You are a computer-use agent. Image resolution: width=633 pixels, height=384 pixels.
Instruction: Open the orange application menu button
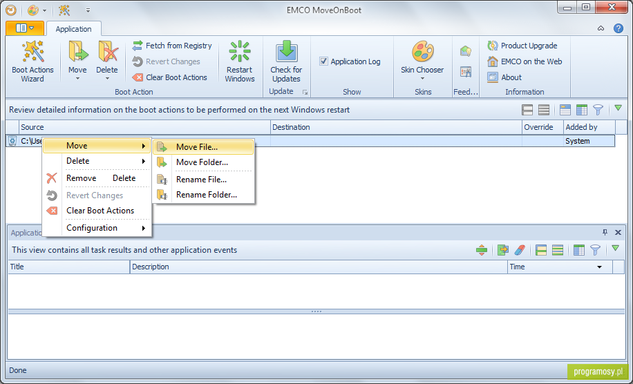(25, 28)
